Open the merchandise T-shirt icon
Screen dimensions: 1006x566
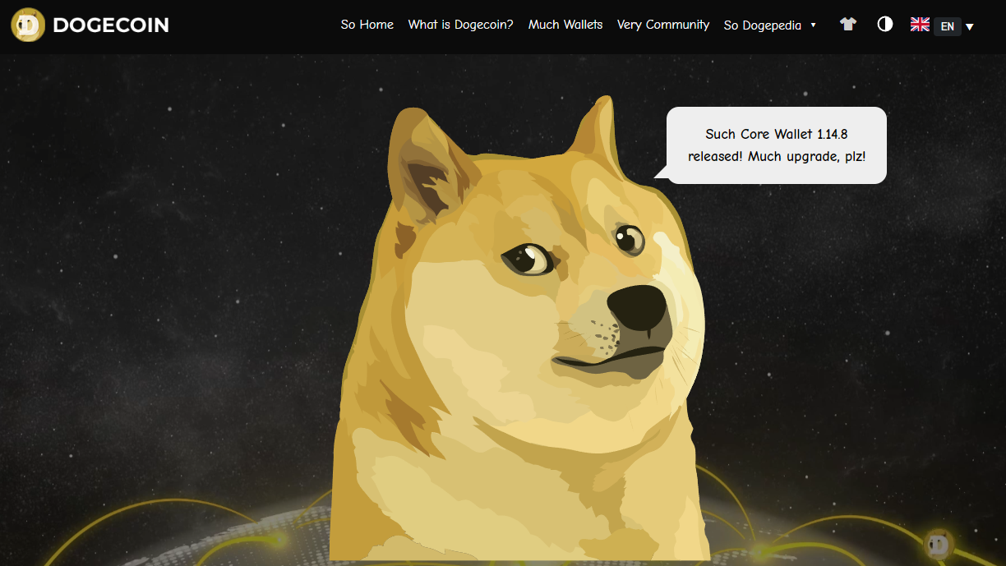tap(848, 24)
